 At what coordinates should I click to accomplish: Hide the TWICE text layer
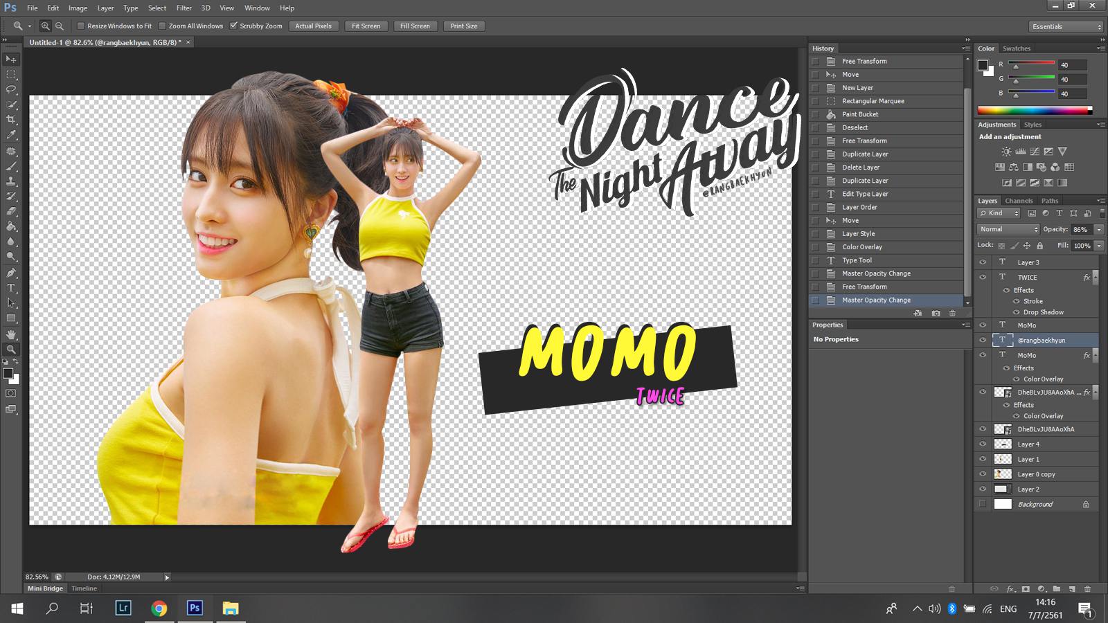(983, 277)
